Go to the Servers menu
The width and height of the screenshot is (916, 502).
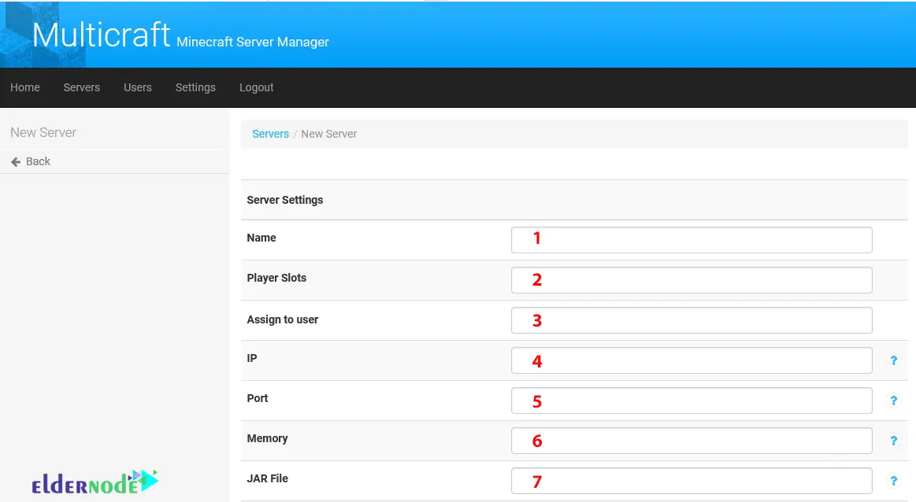click(82, 87)
